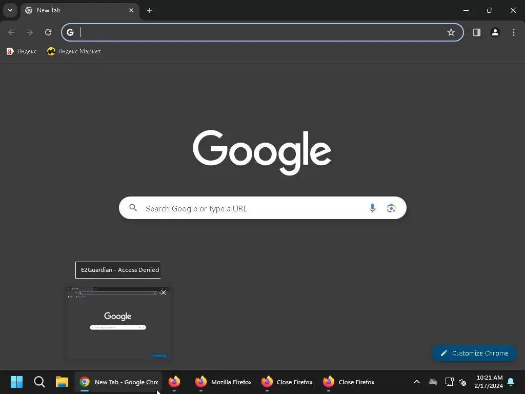Viewport: 525px width, 394px height.
Task: Go back to the previous page
Action: tap(11, 32)
